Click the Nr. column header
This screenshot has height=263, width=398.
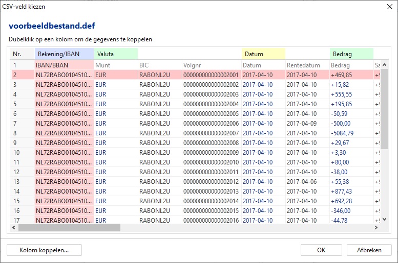(x=23, y=54)
